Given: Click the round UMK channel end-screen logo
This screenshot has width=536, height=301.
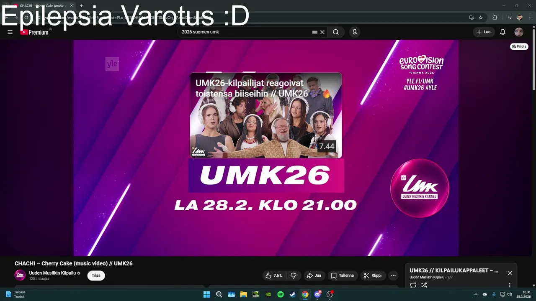Looking at the screenshot, I should (x=420, y=188).
